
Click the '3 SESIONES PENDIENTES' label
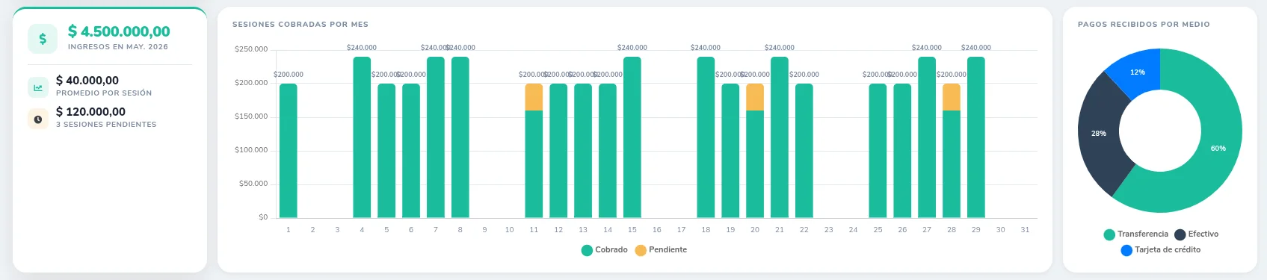coord(106,125)
